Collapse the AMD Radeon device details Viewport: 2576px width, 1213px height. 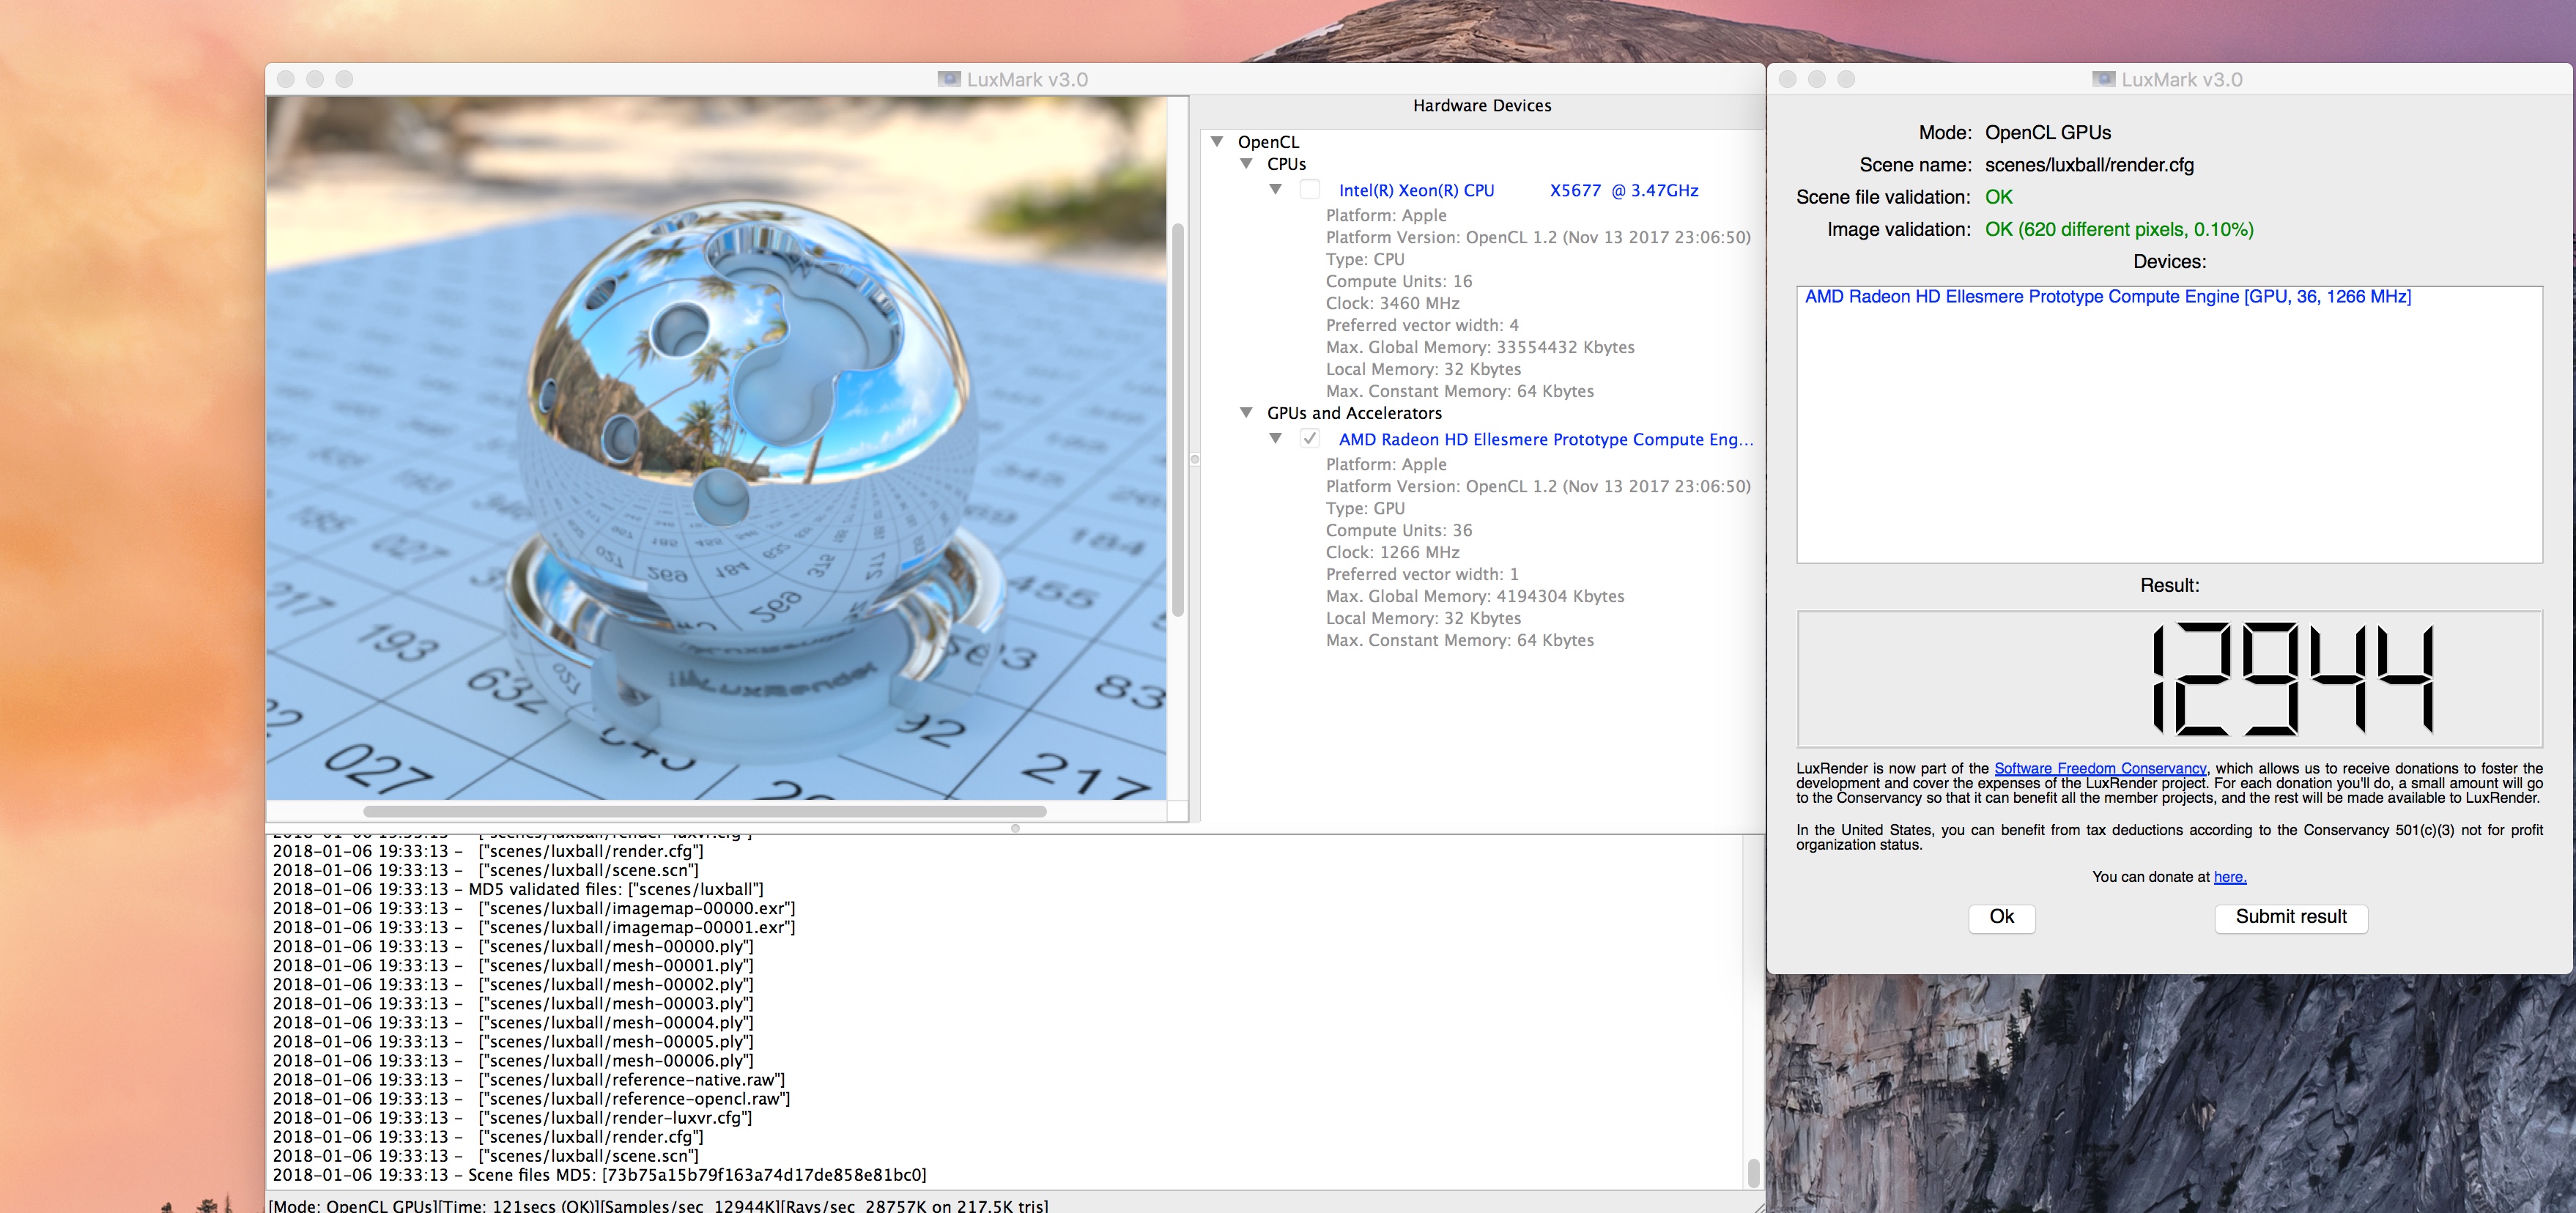click(x=1276, y=439)
